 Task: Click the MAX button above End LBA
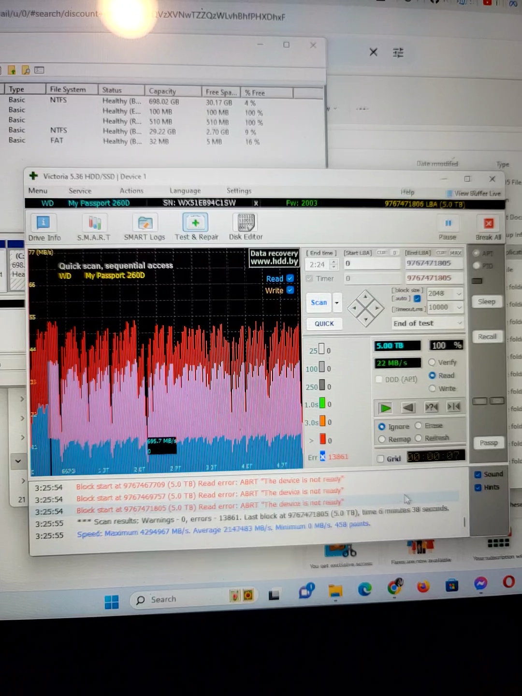click(x=455, y=253)
